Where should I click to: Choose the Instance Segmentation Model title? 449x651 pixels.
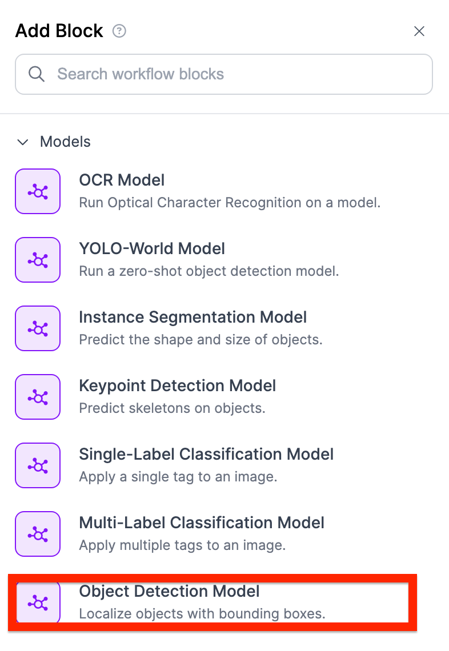(193, 318)
